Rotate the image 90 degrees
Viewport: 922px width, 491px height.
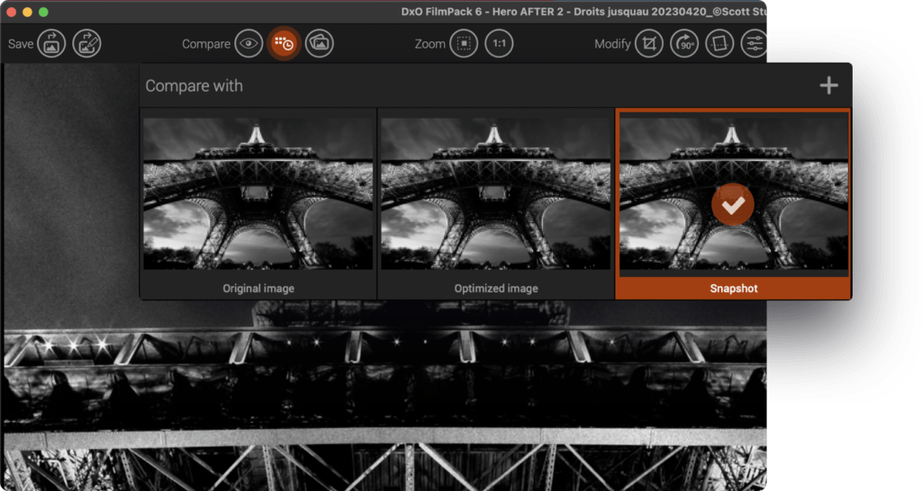click(684, 43)
